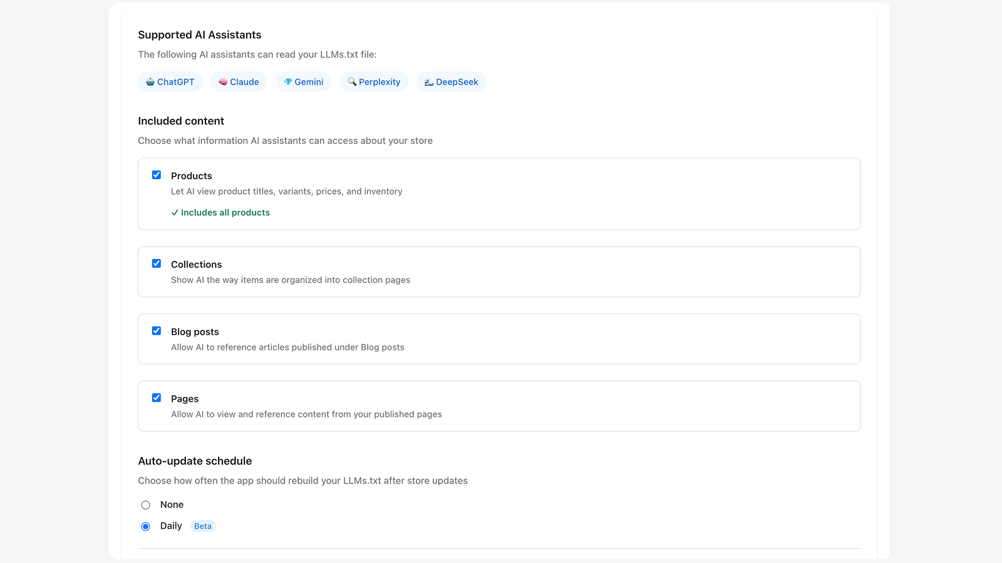Click the Gemini diamond icon
This screenshot has height=563, width=1002.
click(287, 81)
